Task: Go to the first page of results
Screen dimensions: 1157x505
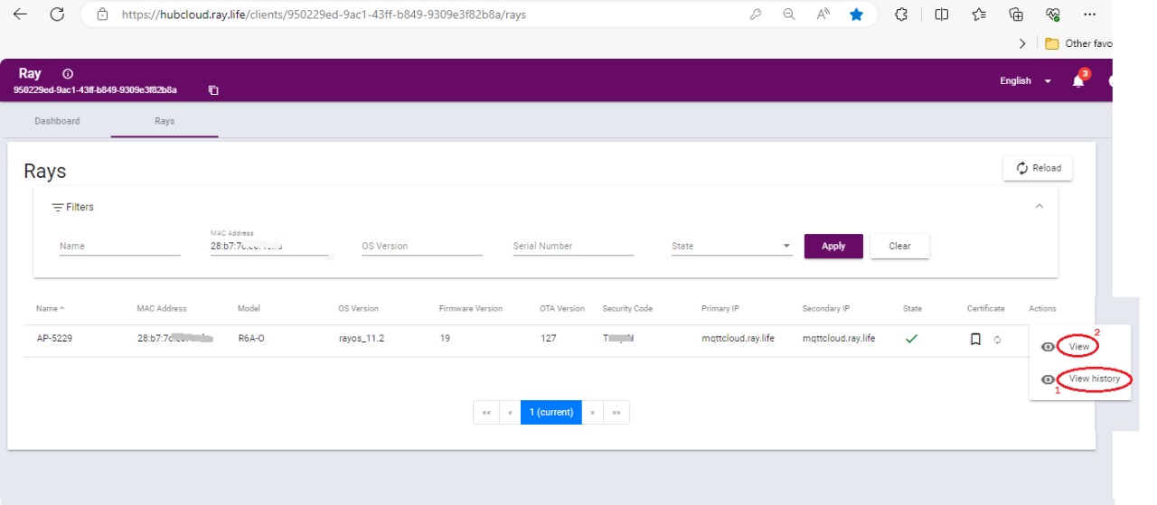Action: [x=486, y=413]
